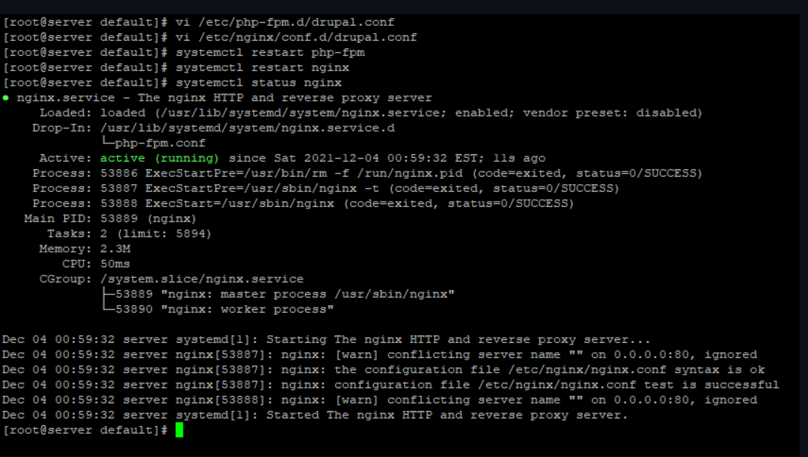Click the Memory 2.3M value
The height and width of the screenshot is (457, 808).
tap(116, 249)
